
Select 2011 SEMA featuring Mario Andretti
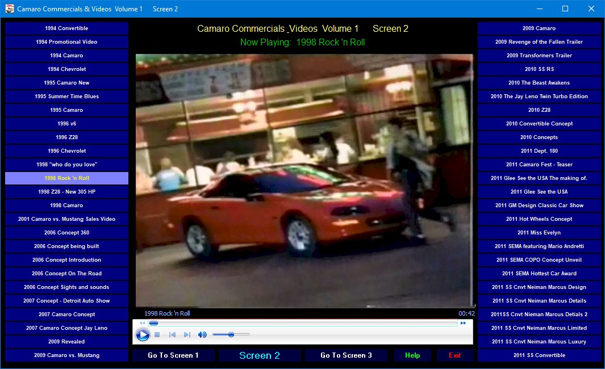[x=539, y=246]
